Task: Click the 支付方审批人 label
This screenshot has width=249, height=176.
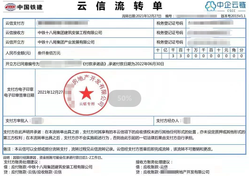Action: (18, 121)
